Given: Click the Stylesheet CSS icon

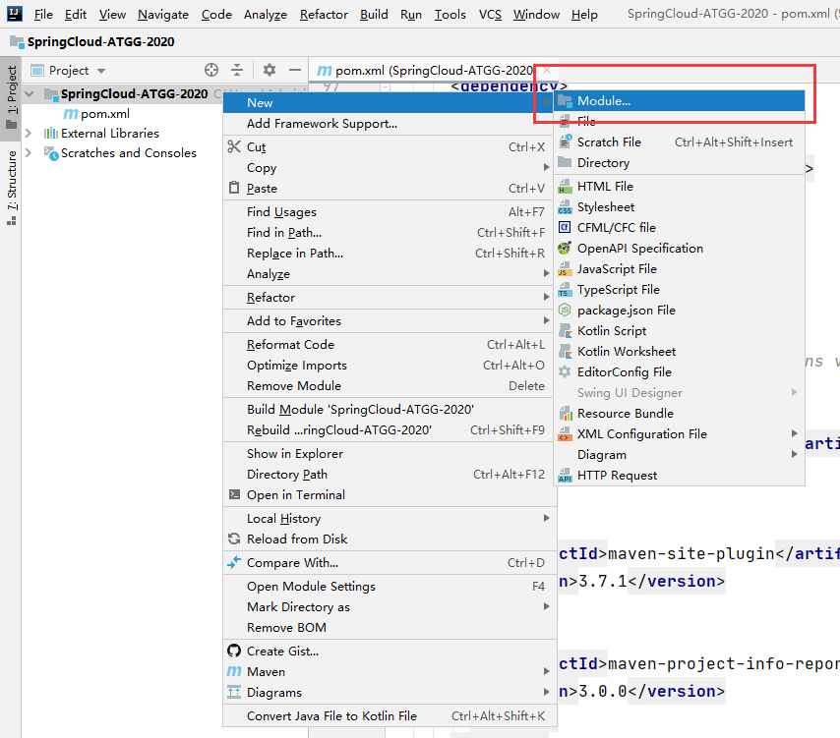Looking at the screenshot, I should coord(565,207).
